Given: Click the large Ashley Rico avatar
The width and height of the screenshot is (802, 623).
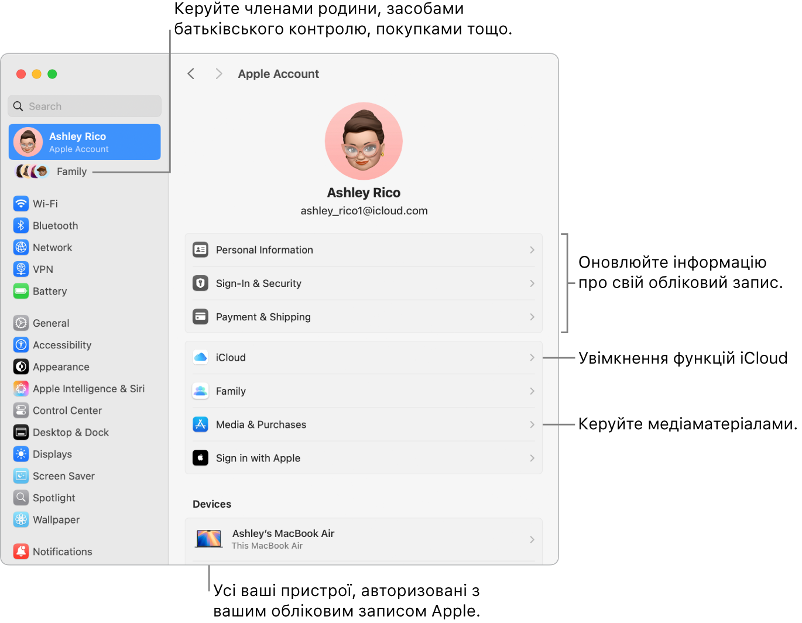Looking at the screenshot, I should point(364,141).
